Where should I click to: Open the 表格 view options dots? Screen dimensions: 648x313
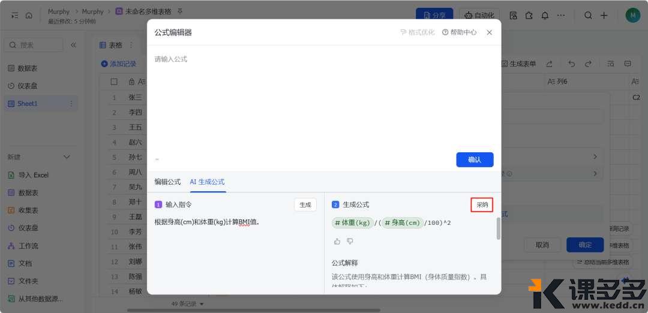point(131,45)
